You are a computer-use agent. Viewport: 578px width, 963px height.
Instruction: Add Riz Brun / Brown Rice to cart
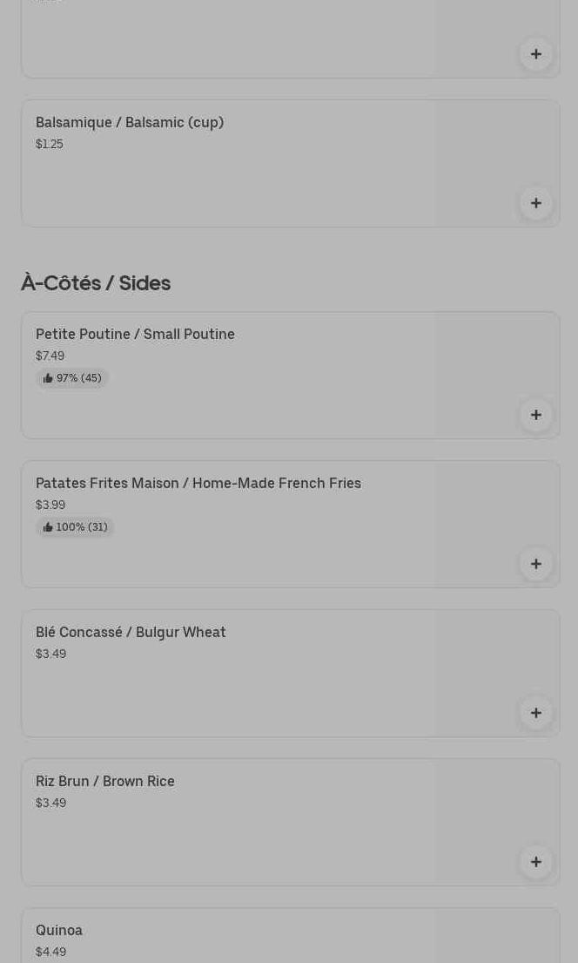(x=535, y=862)
